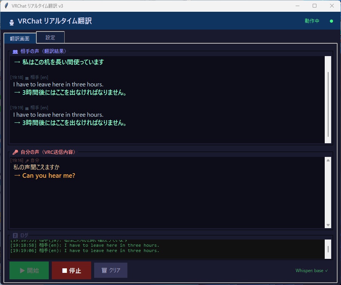Open the Whisper: base model selector
This screenshot has width=341, height=285.
pos(311,270)
